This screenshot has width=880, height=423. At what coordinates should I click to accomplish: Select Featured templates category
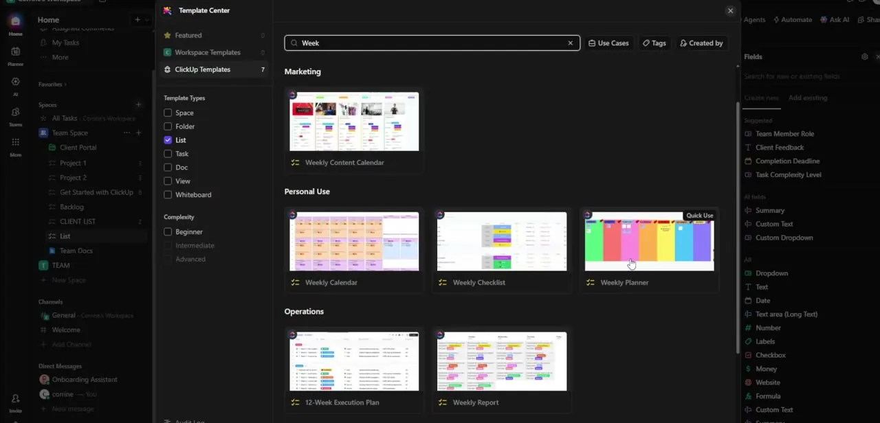[x=214, y=35]
